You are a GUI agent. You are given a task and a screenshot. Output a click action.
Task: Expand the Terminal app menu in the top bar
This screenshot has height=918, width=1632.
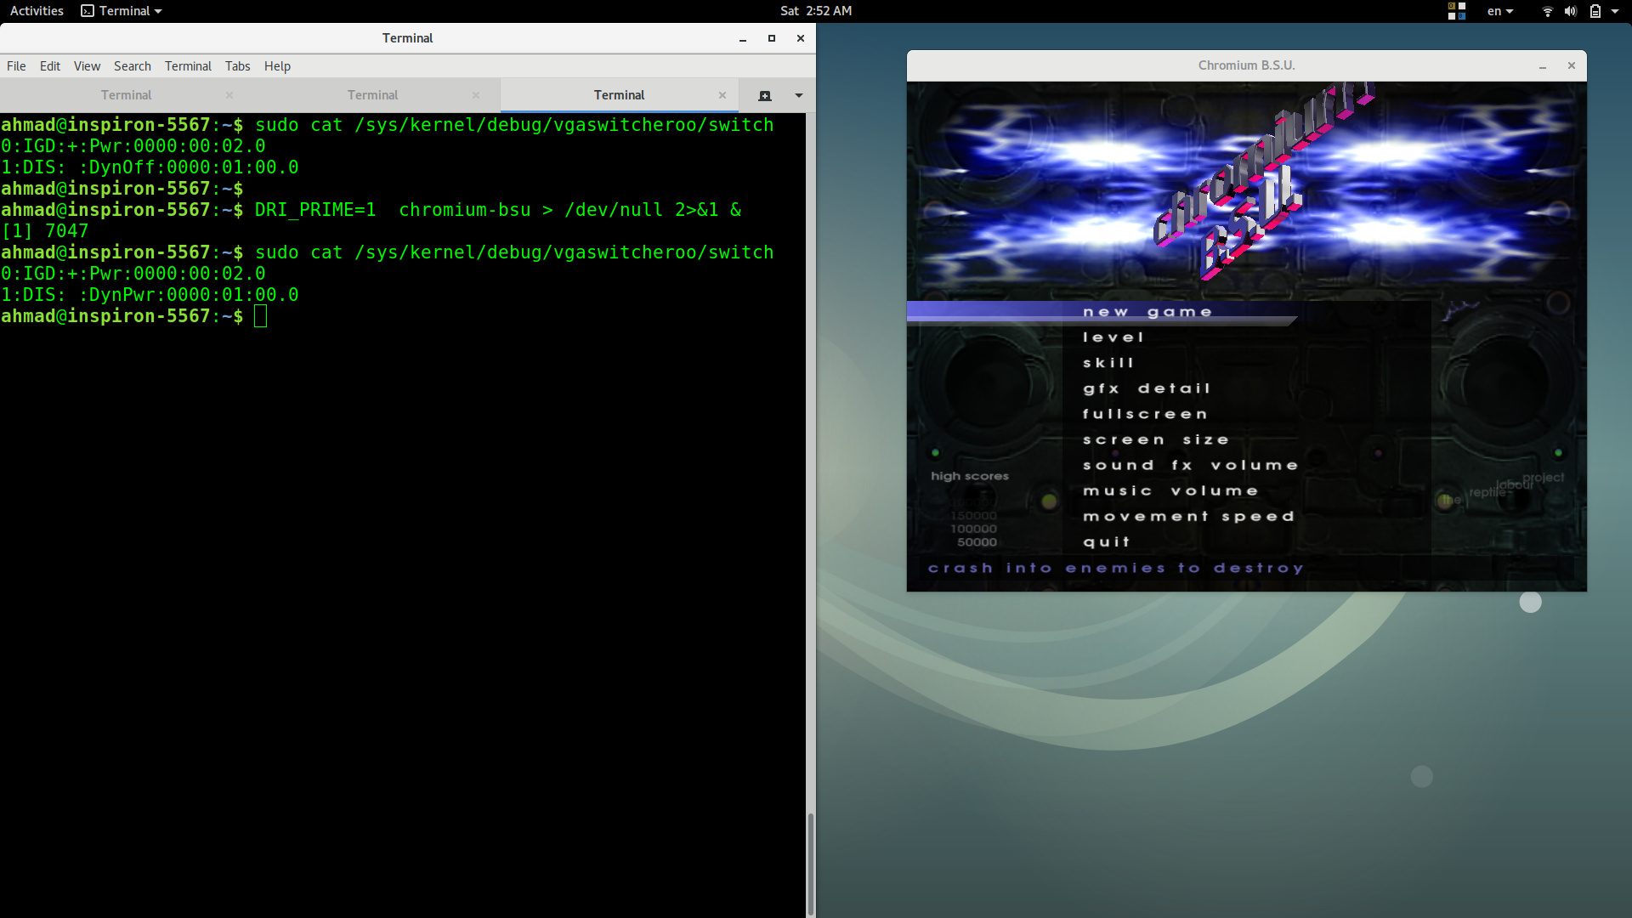pos(122,11)
